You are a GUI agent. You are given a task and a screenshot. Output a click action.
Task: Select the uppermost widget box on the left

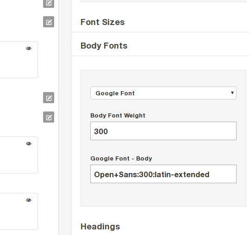pos(19,60)
